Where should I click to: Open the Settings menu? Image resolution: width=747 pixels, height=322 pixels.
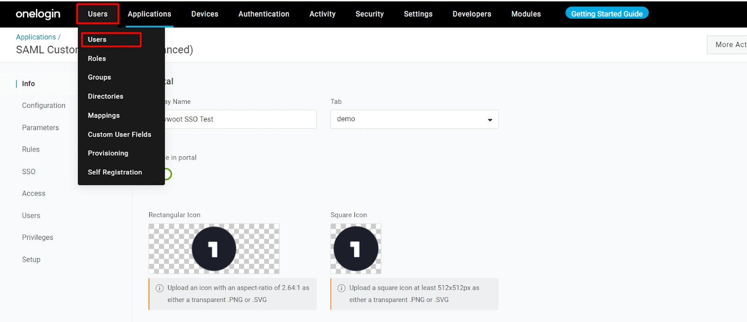click(x=418, y=14)
